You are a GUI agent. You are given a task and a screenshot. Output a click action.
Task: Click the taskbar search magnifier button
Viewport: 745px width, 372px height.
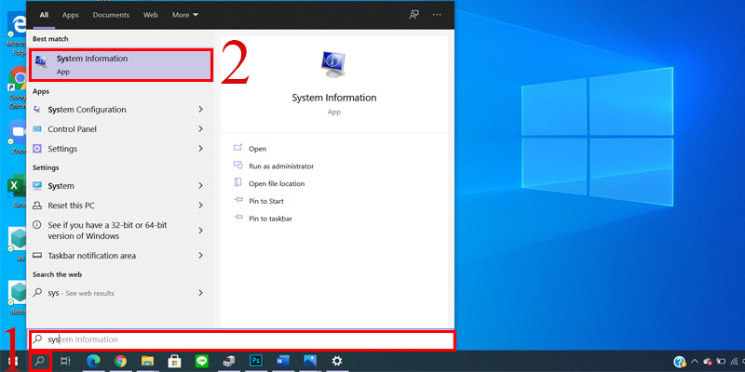(40, 362)
